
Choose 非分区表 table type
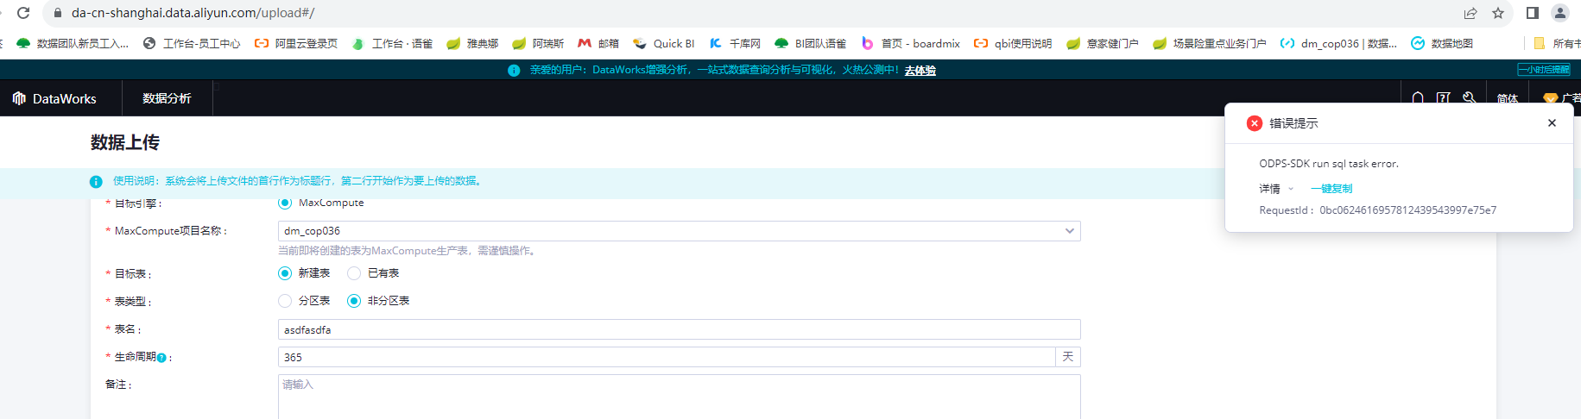pyautogui.click(x=354, y=301)
